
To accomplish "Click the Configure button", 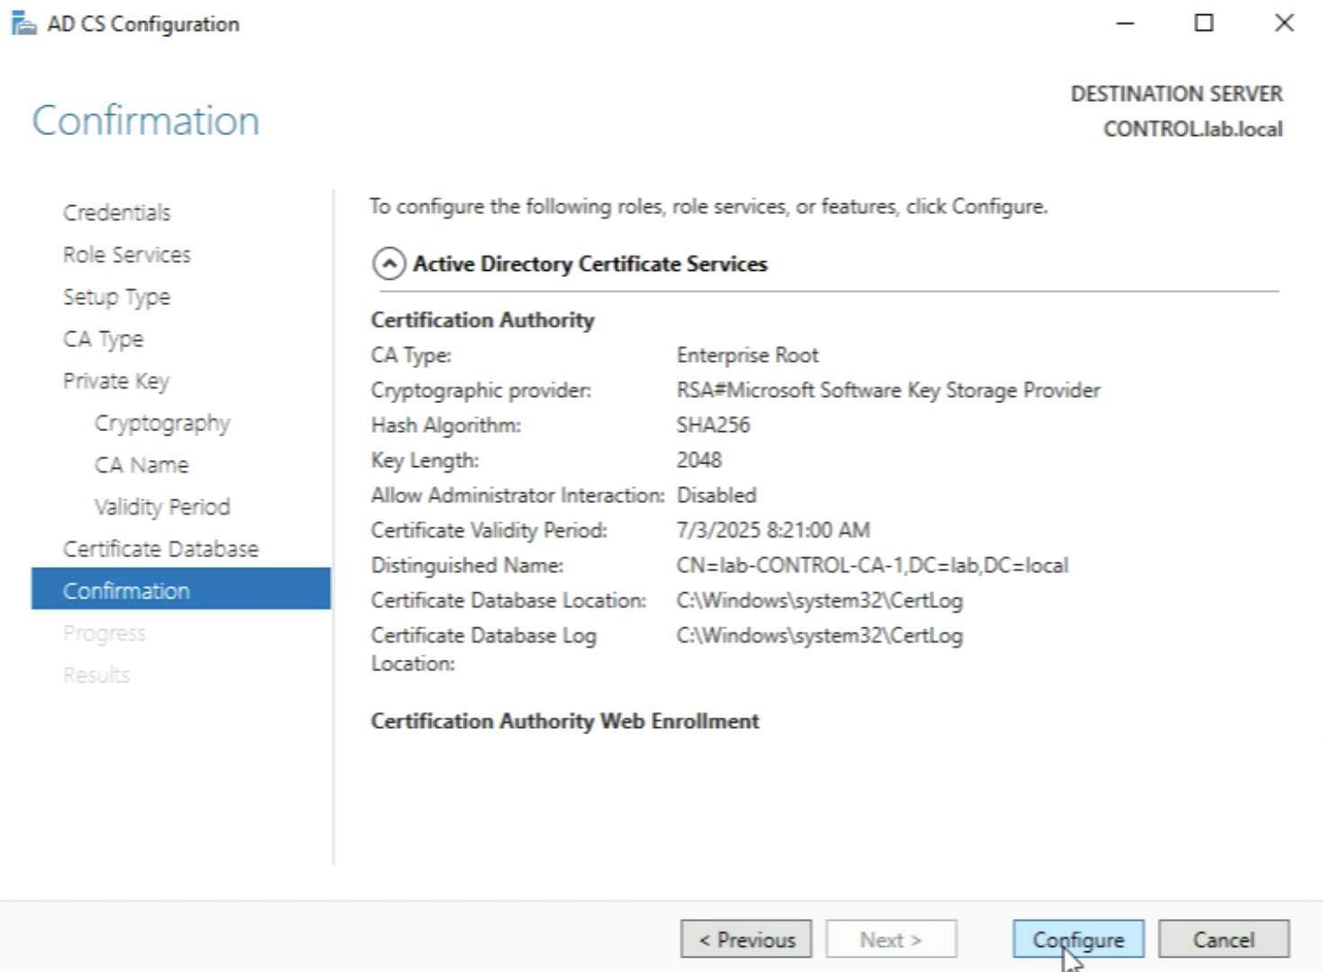I will click(1077, 940).
